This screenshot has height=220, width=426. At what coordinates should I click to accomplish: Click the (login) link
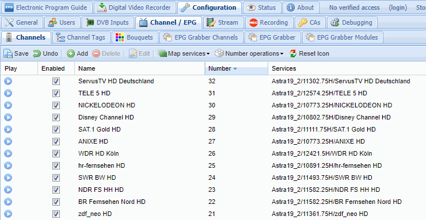pos(398,7)
